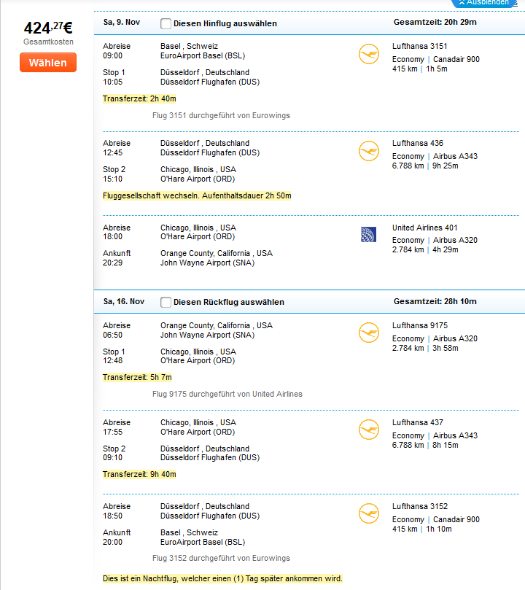Image resolution: width=525 pixels, height=590 pixels.
Task: Click Lufthansa logo for flight 436
Action: pyautogui.click(x=368, y=151)
